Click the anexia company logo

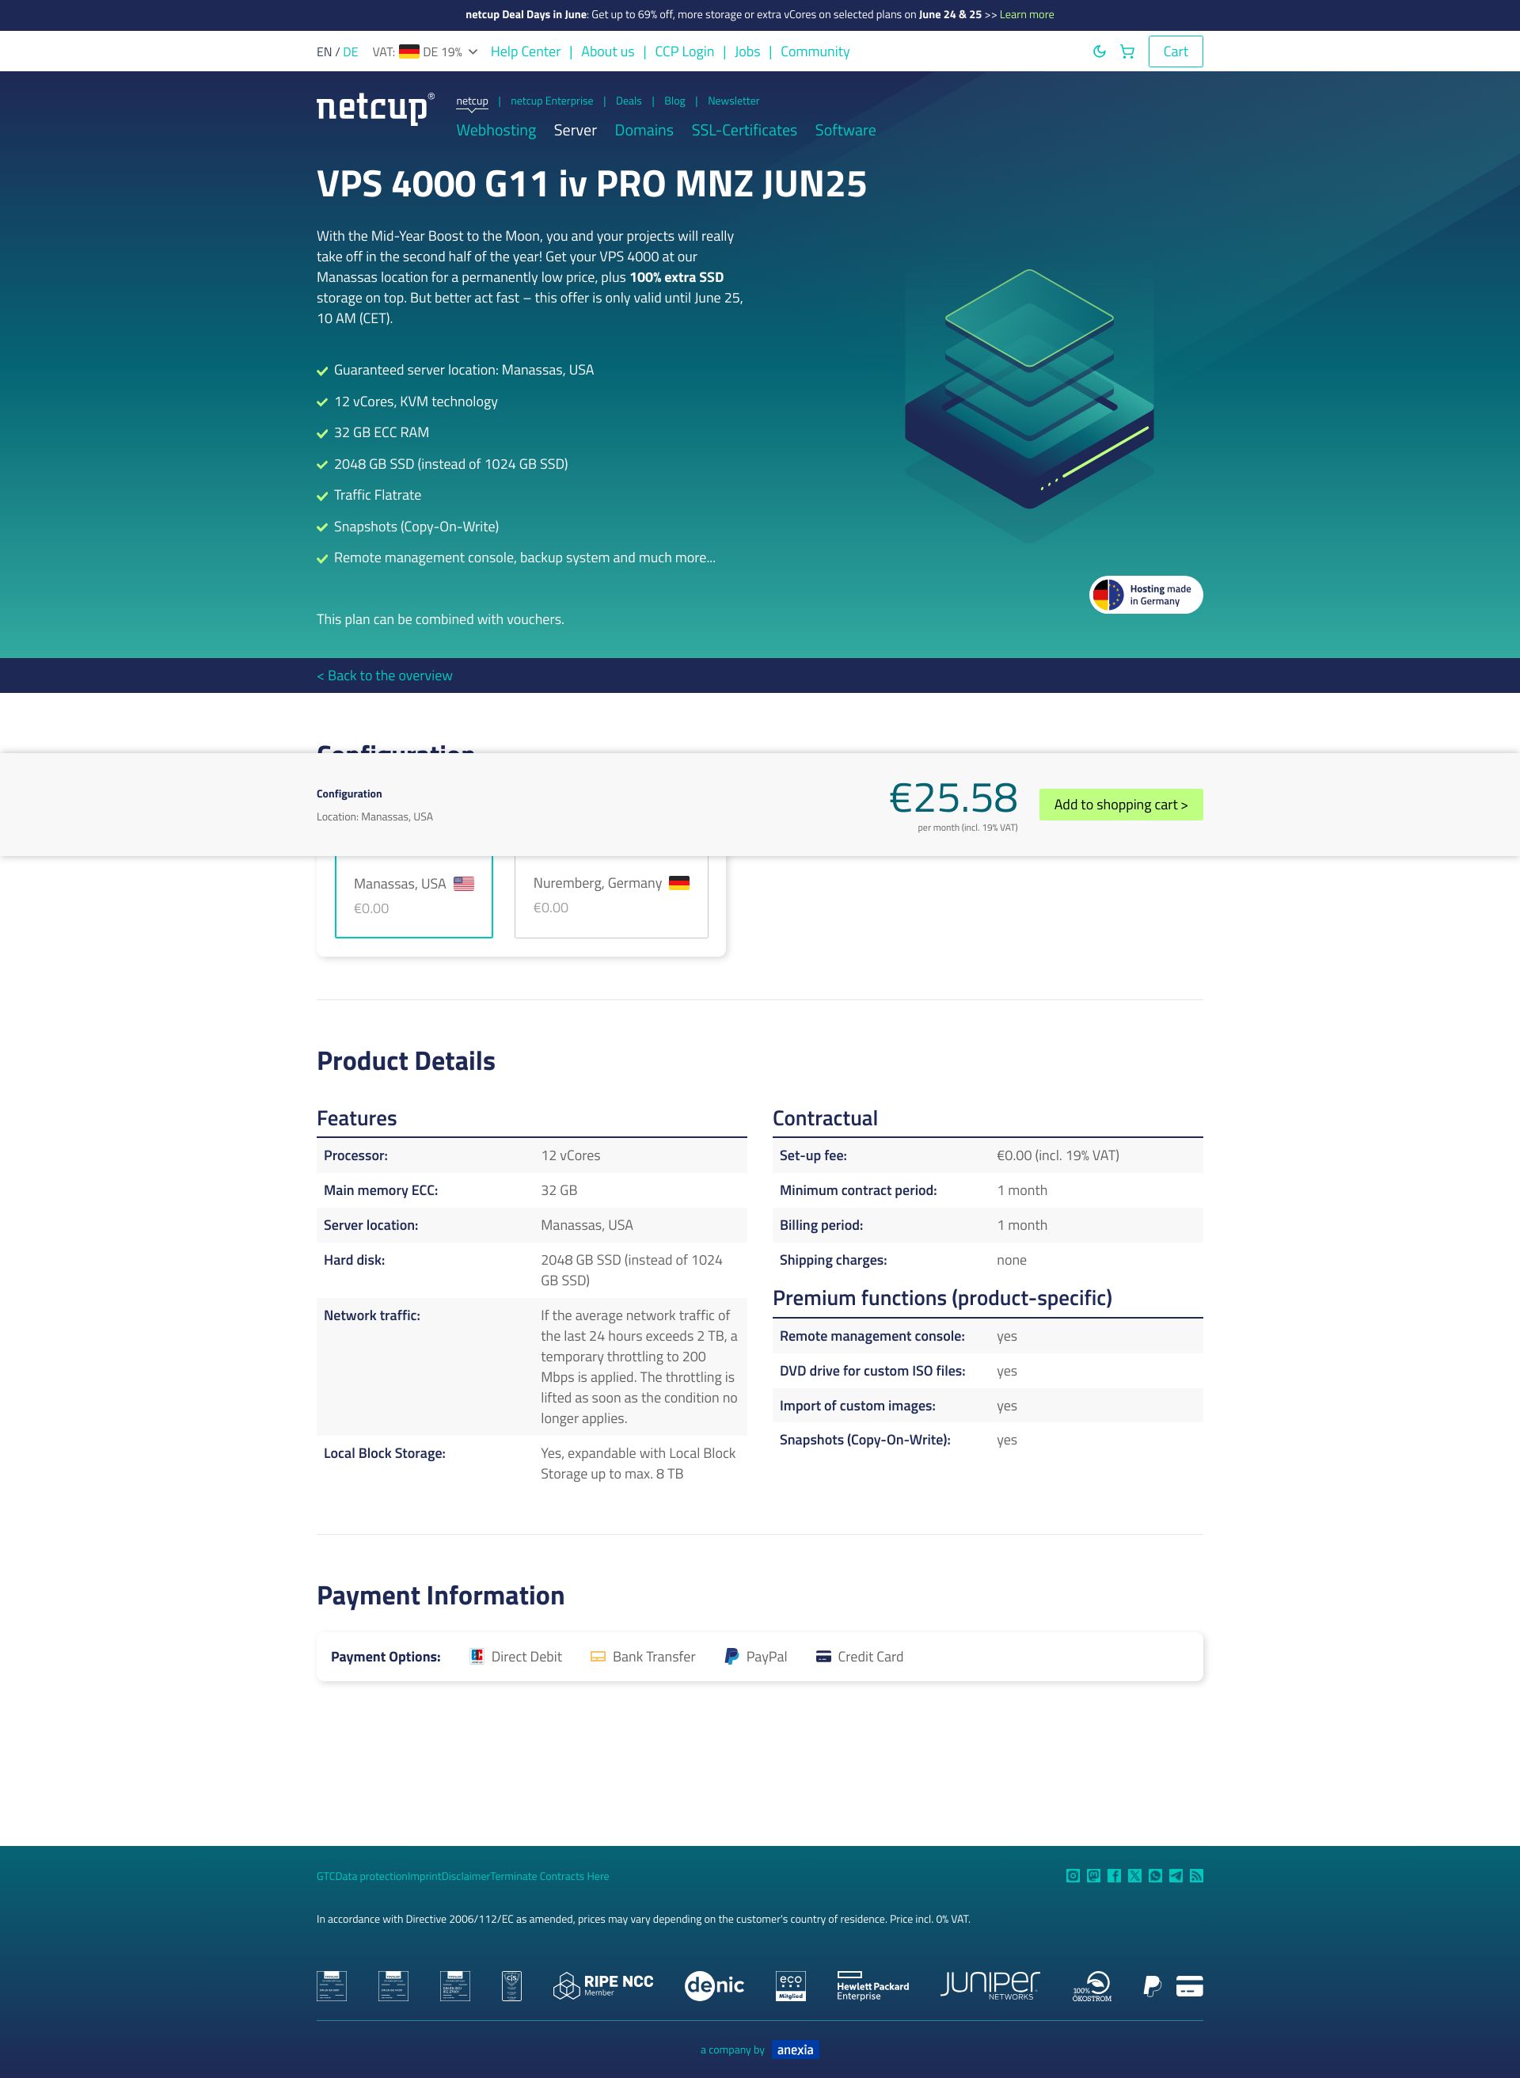[795, 2049]
